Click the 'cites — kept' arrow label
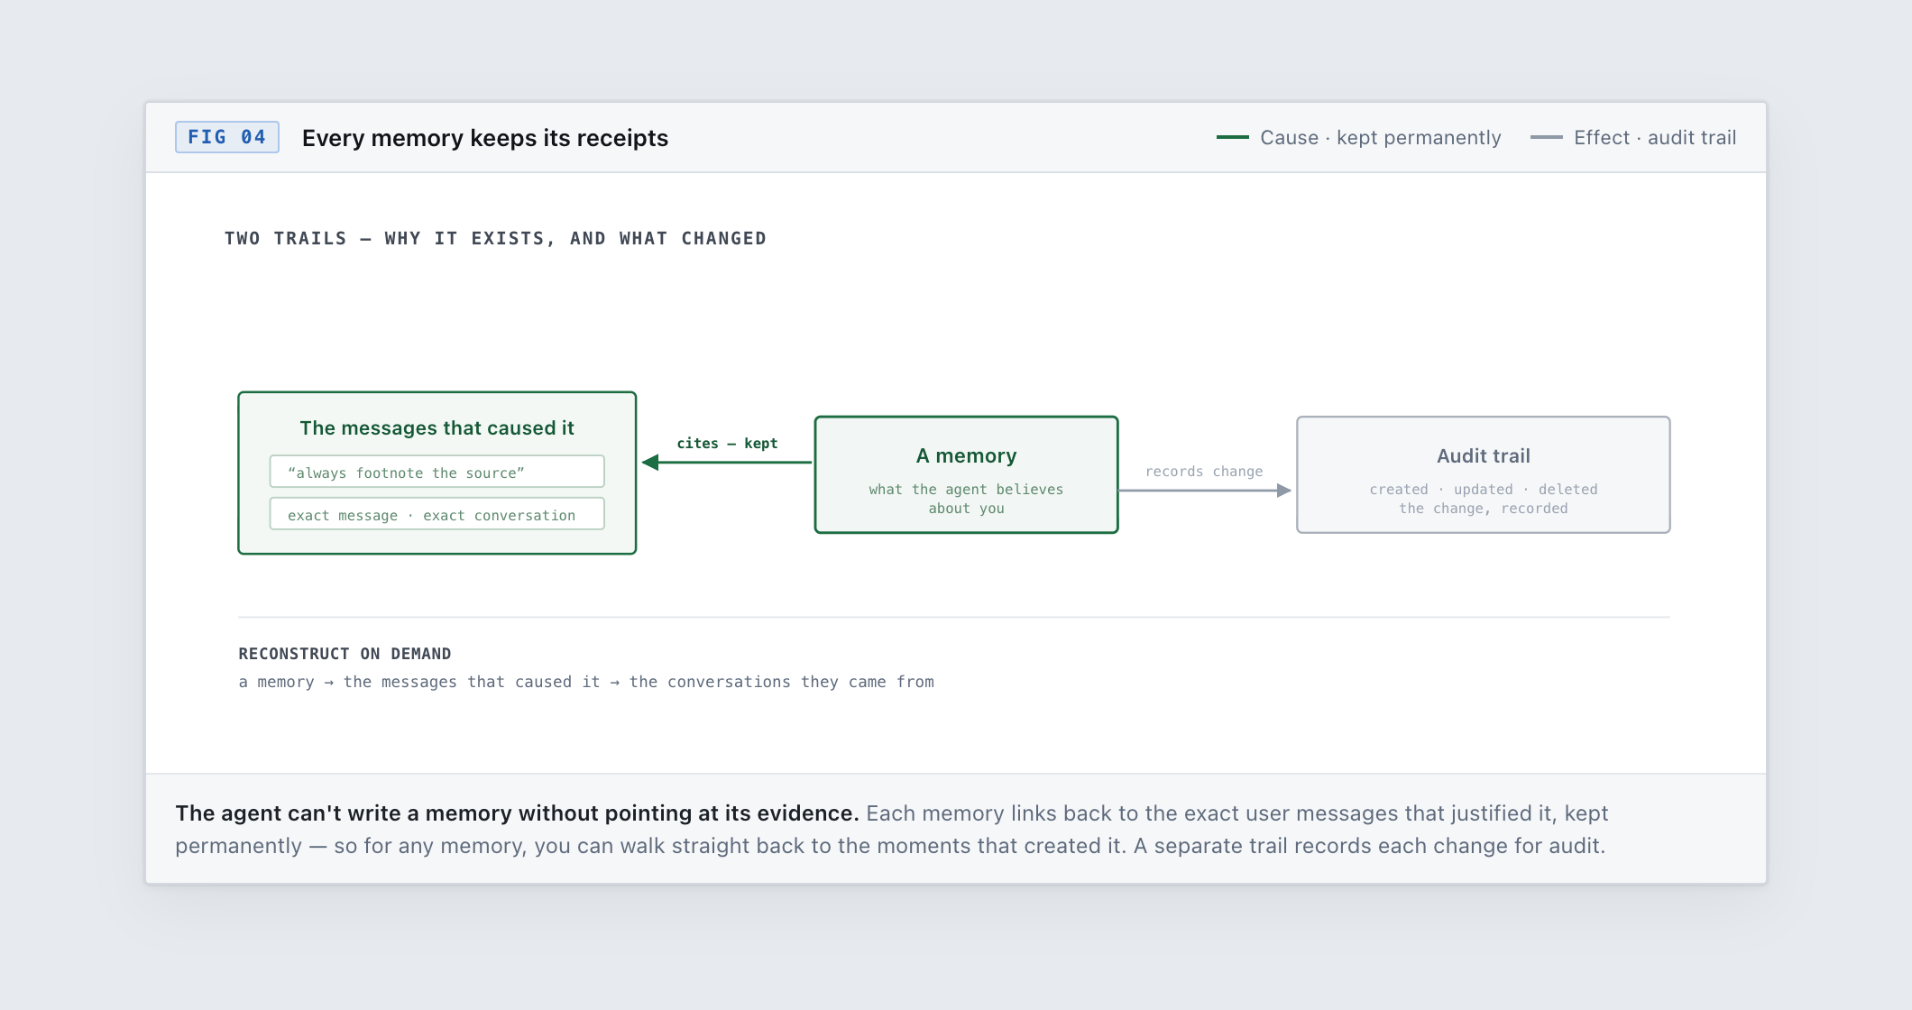 coord(727,443)
